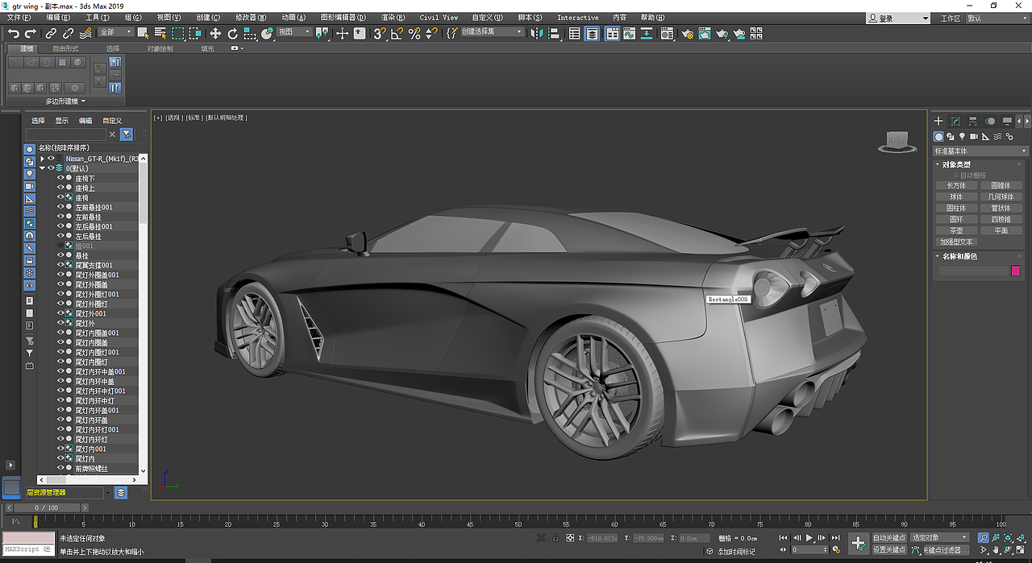Select the Select and Rotate tool

coord(232,33)
